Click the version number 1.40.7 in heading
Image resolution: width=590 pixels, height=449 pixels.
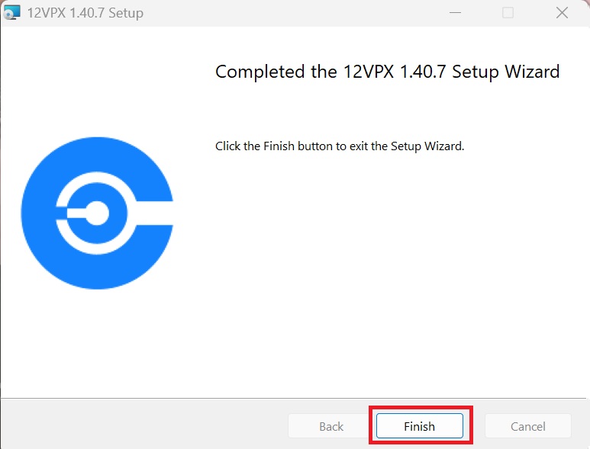(x=423, y=72)
